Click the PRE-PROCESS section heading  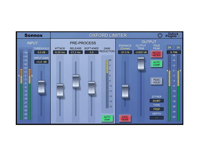pyautogui.click(x=83, y=43)
